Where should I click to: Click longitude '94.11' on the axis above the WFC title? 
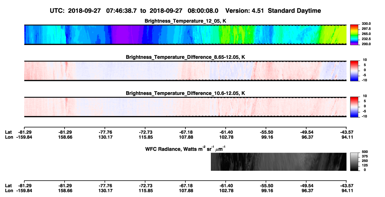[x=346, y=137]
